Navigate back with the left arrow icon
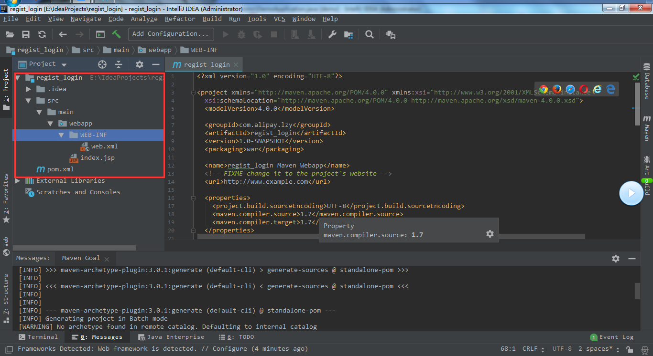 pyautogui.click(x=63, y=34)
